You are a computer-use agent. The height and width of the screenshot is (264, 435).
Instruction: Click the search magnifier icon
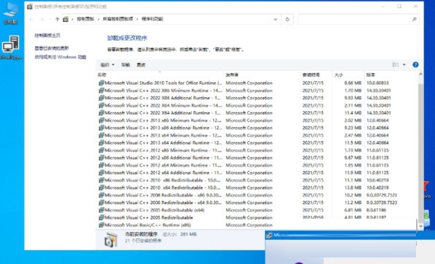(x=414, y=19)
